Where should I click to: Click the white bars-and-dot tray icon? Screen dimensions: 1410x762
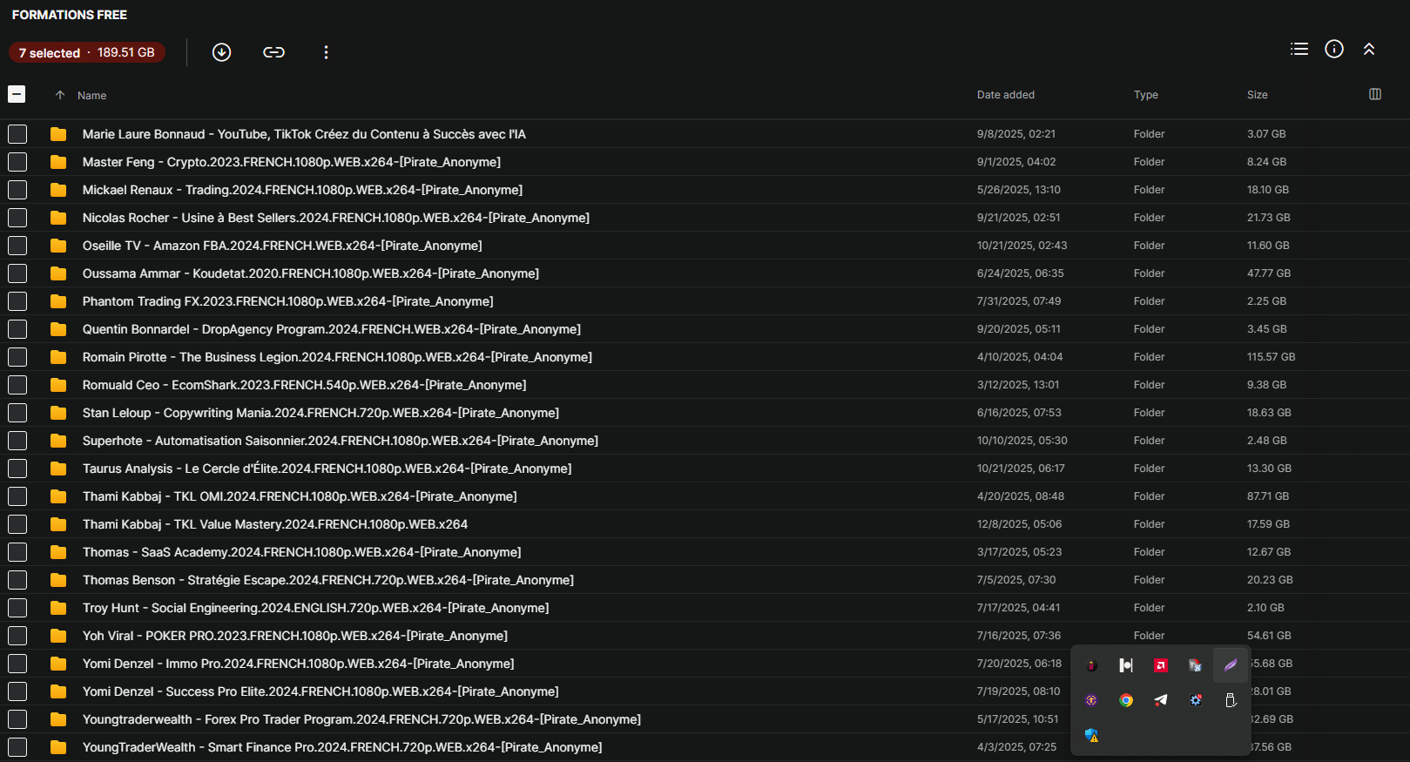click(x=1126, y=665)
